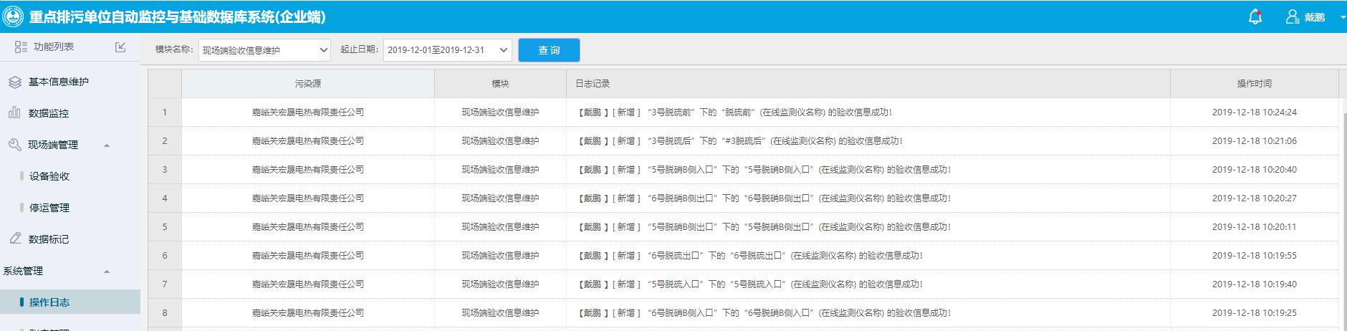Click the 模块 column header
This screenshot has height=331, width=1347.
click(x=500, y=84)
